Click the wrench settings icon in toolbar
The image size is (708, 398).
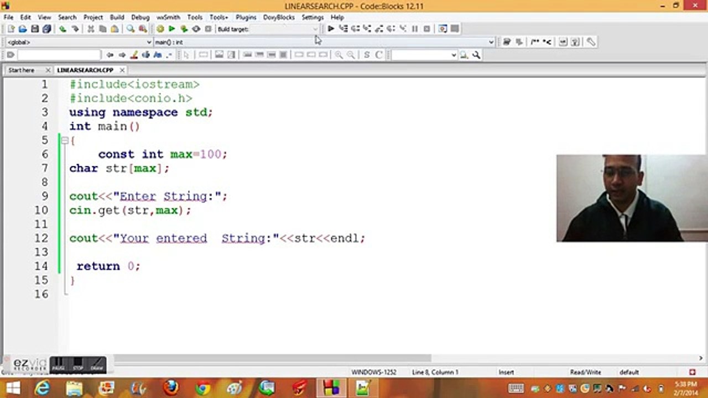591,42
